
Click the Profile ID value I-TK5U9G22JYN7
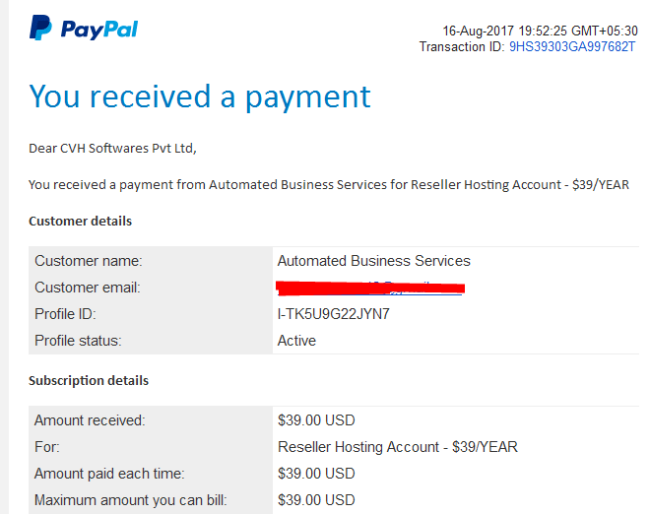(333, 314)
